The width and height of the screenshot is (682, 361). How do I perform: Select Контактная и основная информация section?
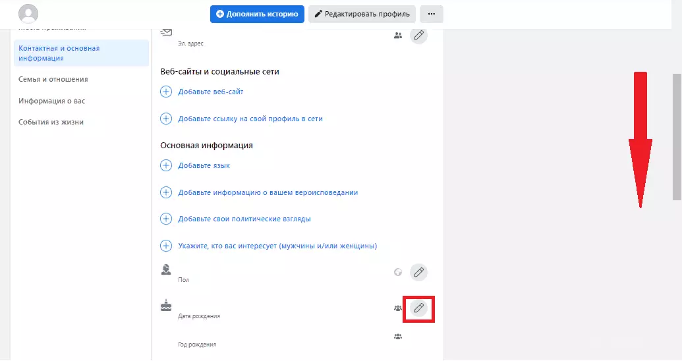[81, 53]
